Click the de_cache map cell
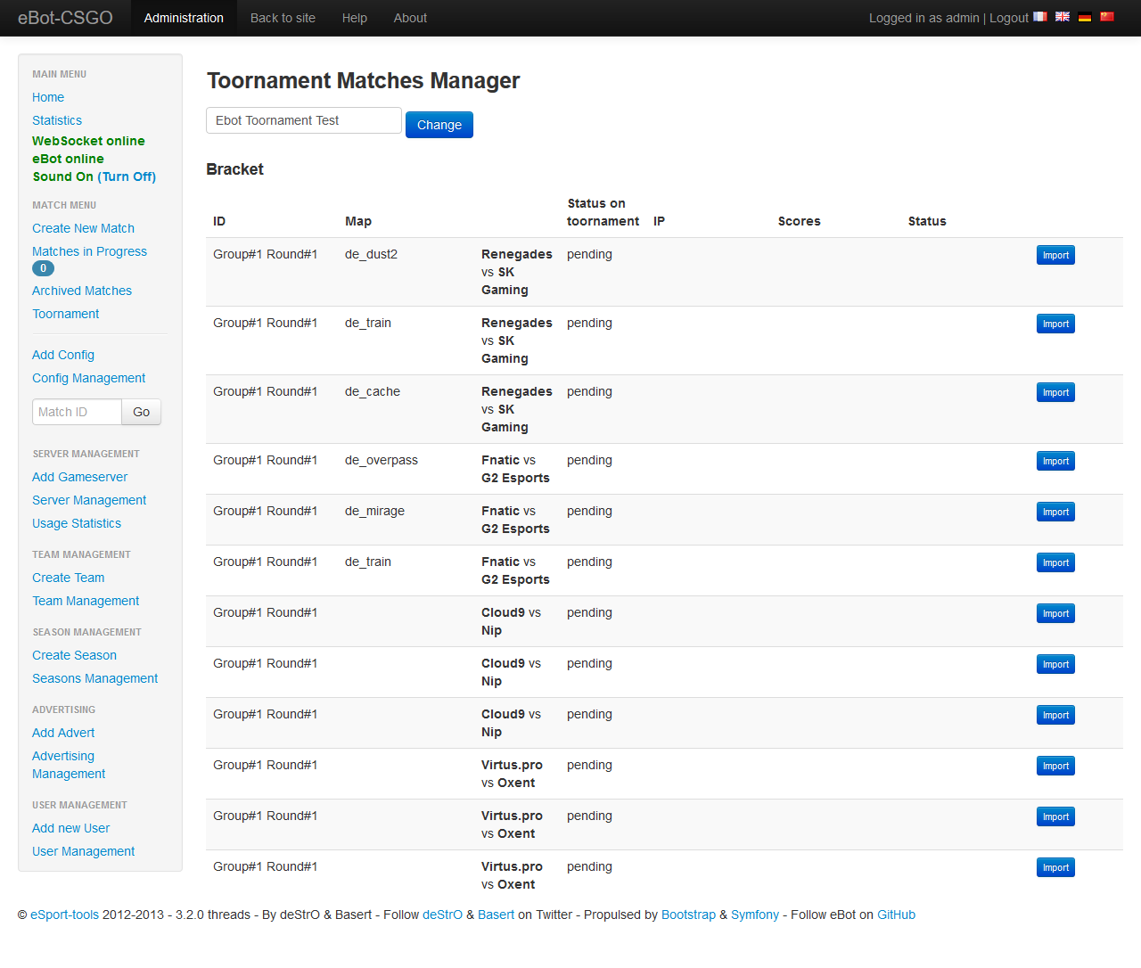Image resolution: width=1141 pixels, height=968 pixels. (373, 391)
